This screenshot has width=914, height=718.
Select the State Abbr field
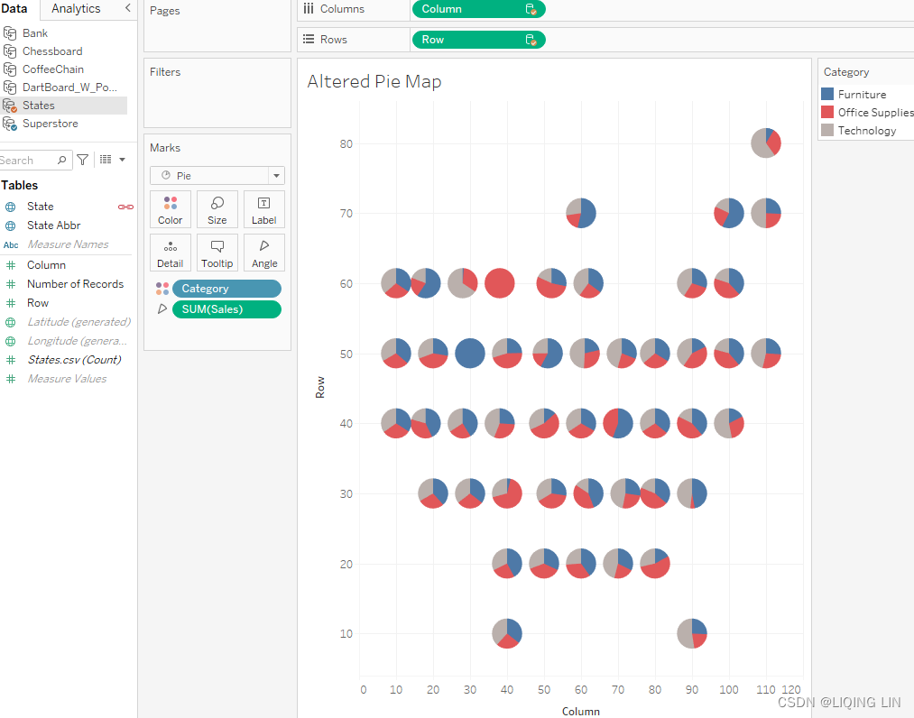[53, 226]
